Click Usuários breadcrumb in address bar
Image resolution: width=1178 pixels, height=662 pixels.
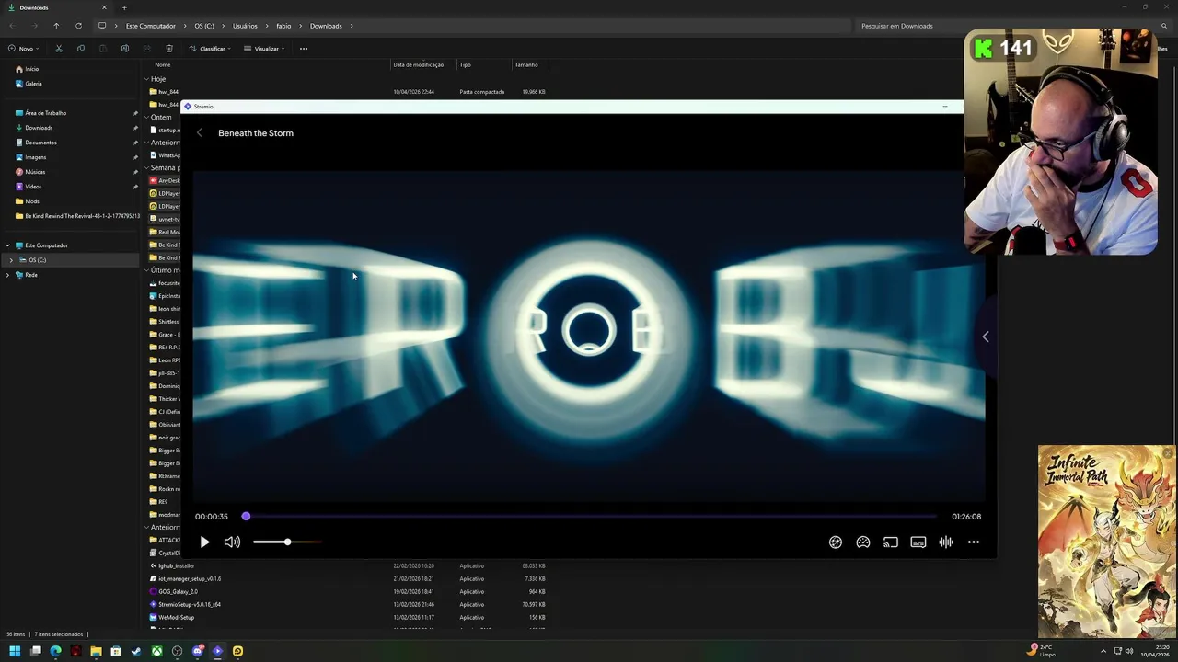click(245, 26)
